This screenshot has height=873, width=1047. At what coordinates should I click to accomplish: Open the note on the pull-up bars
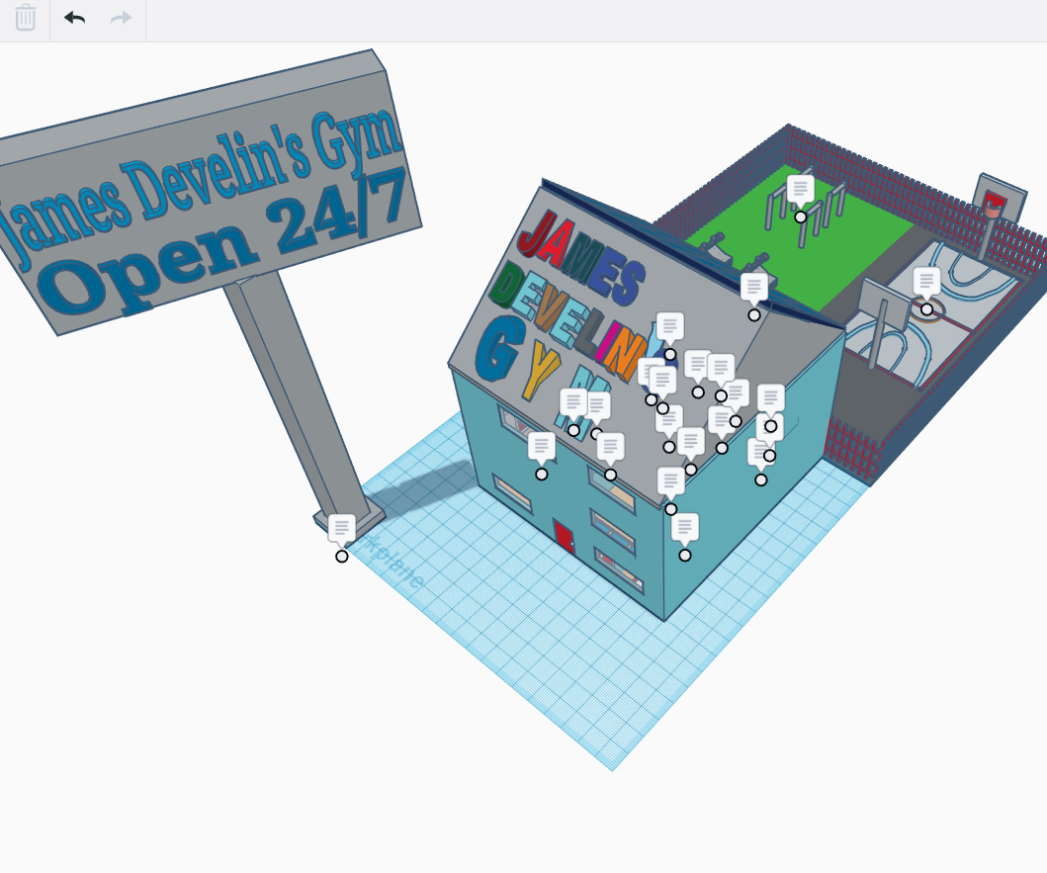[x=800, y=189]
